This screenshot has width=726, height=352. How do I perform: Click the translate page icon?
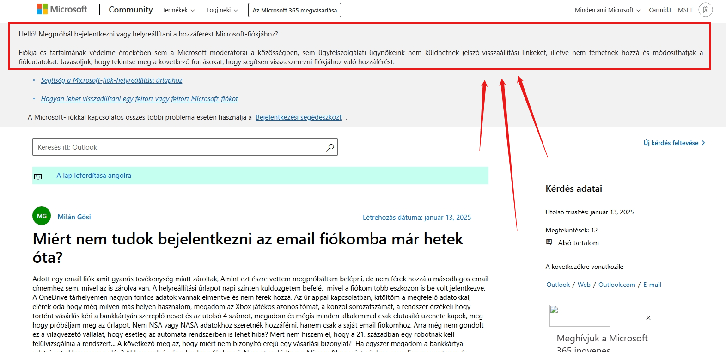pyautogui.click(x=38, y=176)
